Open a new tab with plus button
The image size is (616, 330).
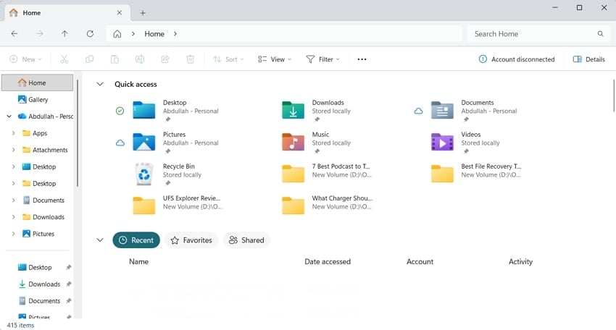click(x=143, y=13)
